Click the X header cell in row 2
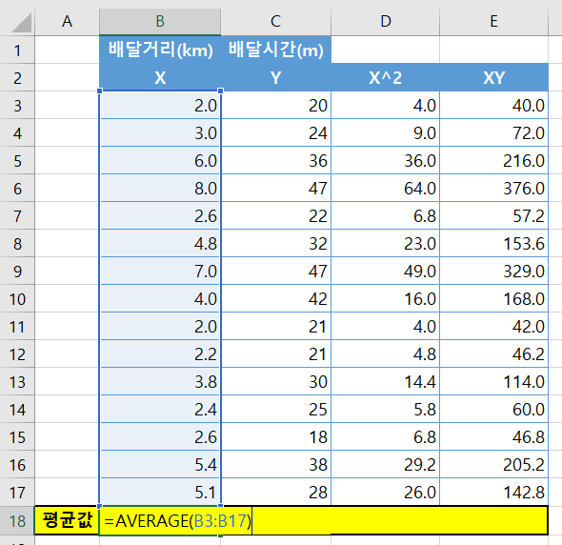 click(160, 77)
